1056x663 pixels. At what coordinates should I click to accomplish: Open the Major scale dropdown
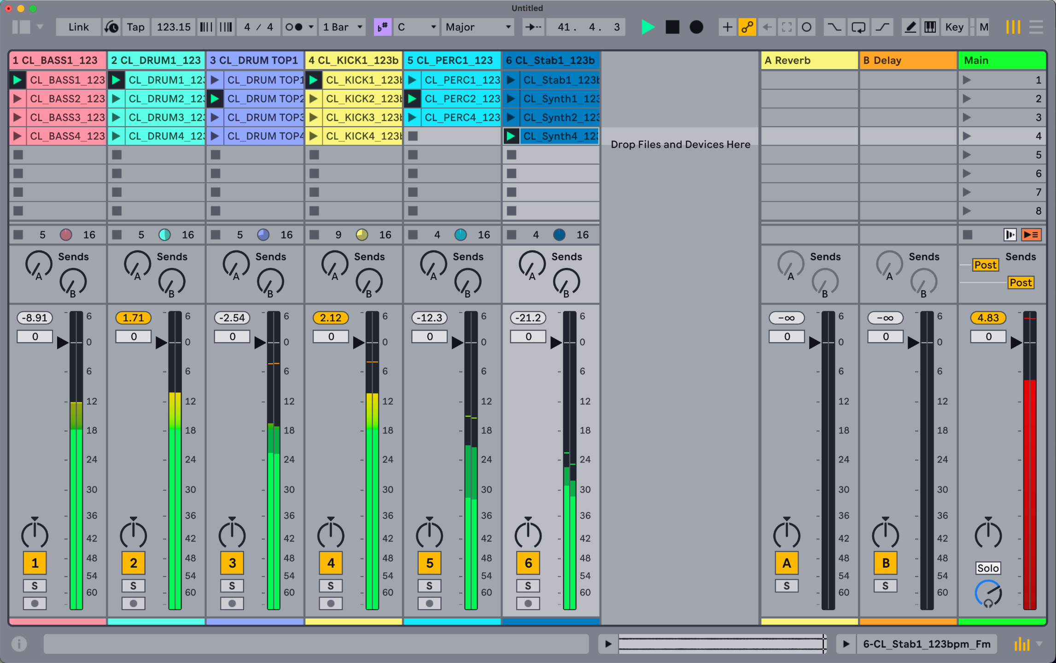(x=478, y=27)
